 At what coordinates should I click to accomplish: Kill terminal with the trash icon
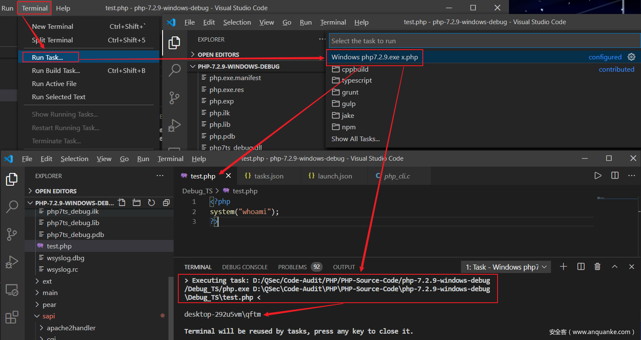597,267
